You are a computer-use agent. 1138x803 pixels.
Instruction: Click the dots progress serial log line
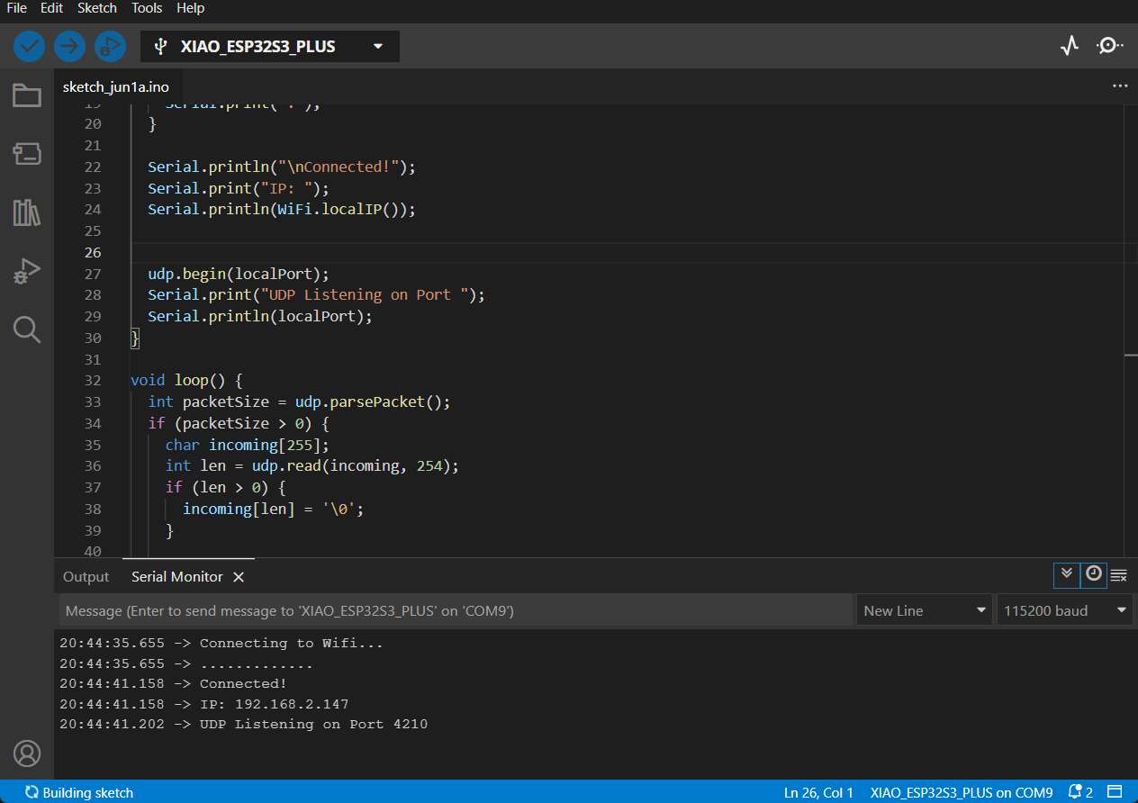186,663
